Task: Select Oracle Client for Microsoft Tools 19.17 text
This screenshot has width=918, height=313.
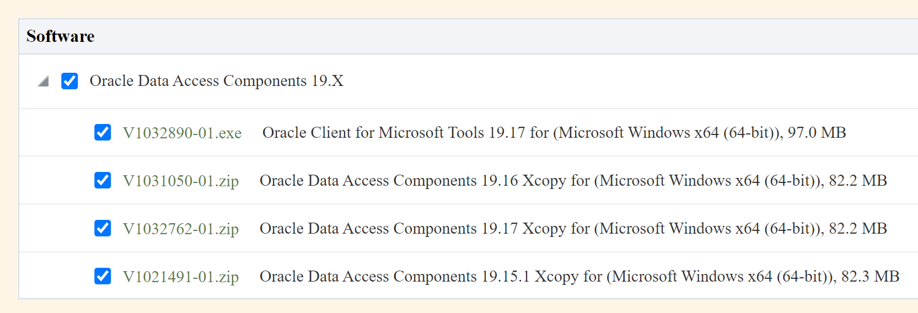Action: [x=394, y=133]
